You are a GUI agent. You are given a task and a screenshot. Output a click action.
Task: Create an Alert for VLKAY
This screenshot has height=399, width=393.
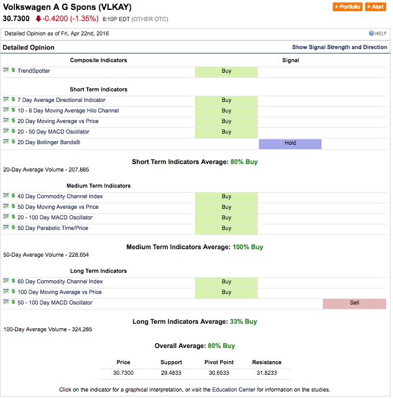(x=376, y=7)
